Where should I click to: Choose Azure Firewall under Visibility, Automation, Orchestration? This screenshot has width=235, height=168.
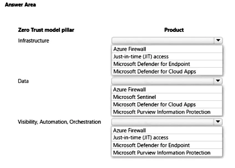[167, 130]
